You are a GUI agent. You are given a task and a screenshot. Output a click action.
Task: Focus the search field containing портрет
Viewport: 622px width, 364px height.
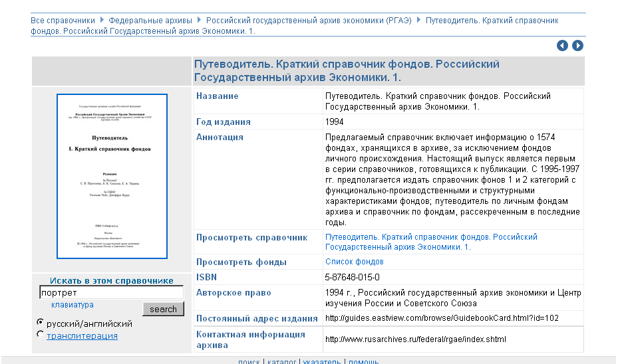coord(111,292)
